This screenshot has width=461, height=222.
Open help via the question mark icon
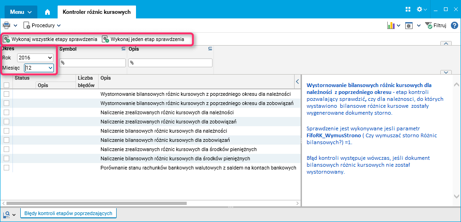pos(455,25)
